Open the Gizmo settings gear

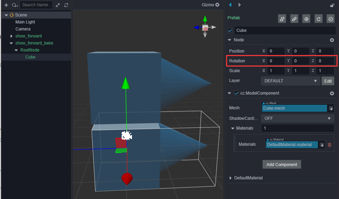[x=217, y=5]
